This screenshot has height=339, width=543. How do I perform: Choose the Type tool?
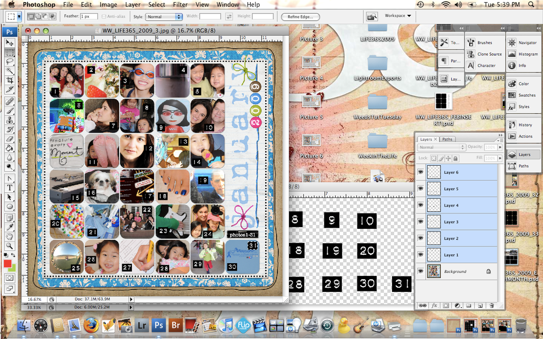[10, 188]
